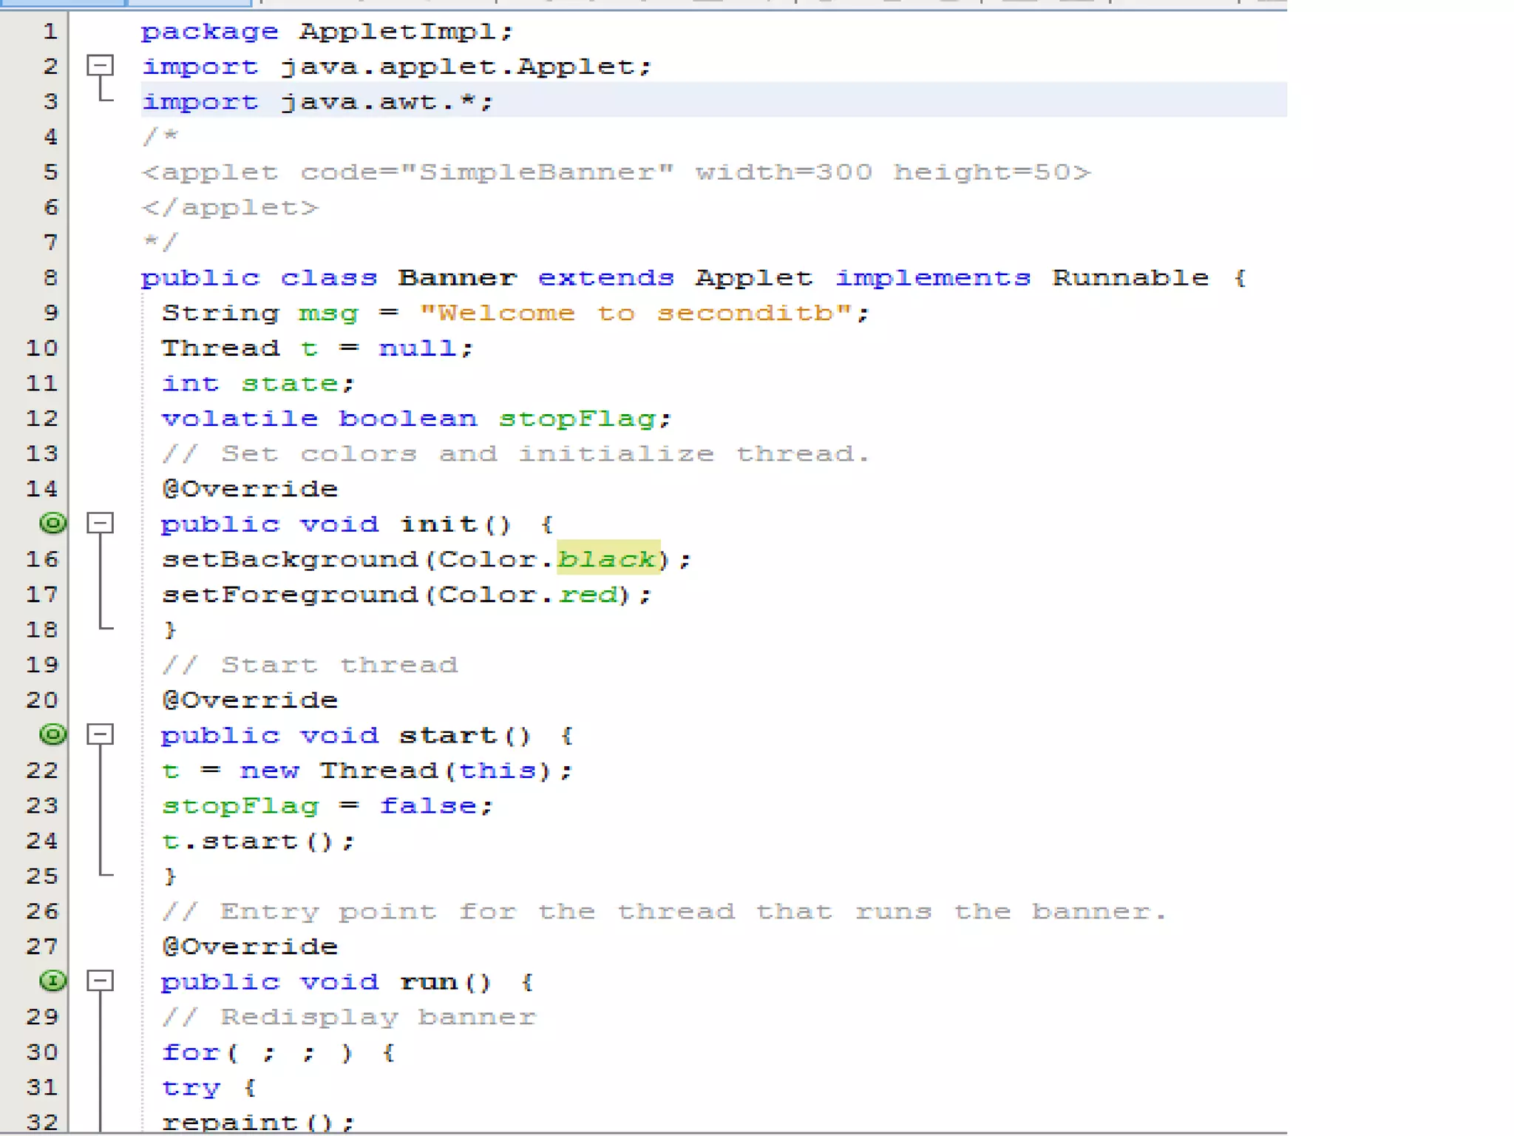Click the highlighted 'black' color constant
This screenshot has width=1514, height=1136.
607,559
